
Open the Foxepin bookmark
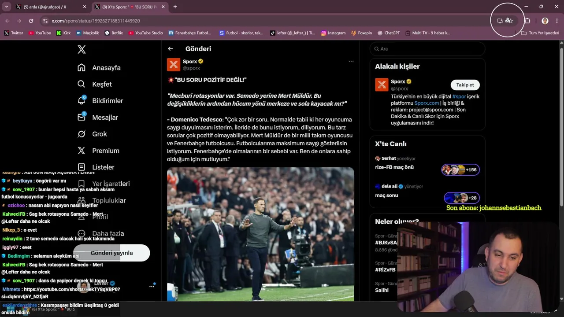pyautogui.click(x=361, y=33)
